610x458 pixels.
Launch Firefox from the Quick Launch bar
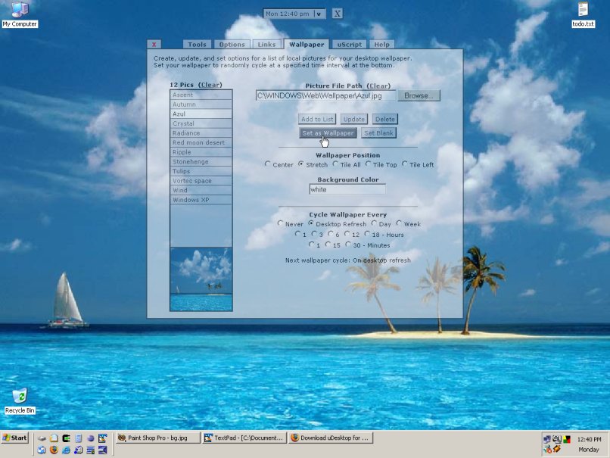click(x=54, y=450)
